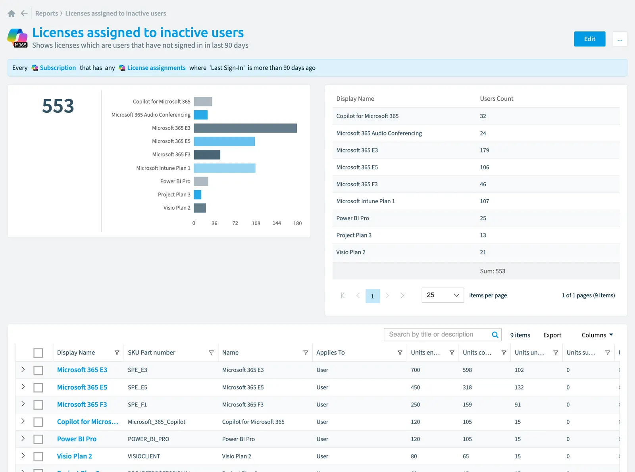Open the Subscription link in filter
This screenshot has height=472, width=635.
point(58,68)
